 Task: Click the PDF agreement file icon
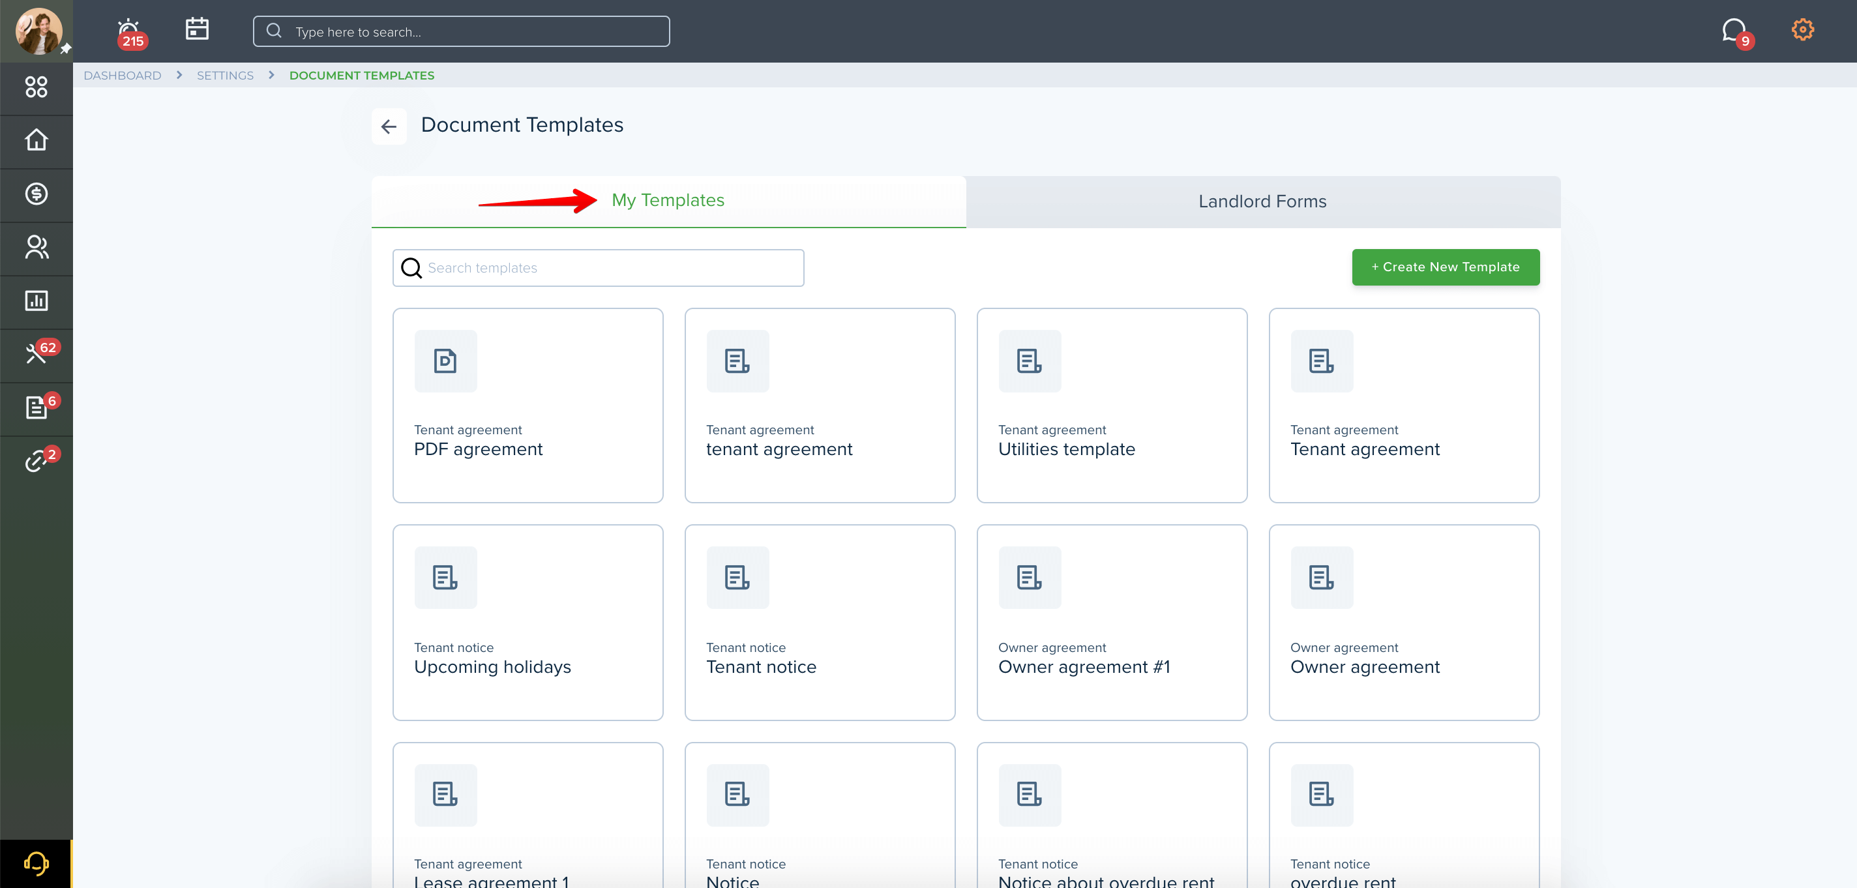click(445, 361)
